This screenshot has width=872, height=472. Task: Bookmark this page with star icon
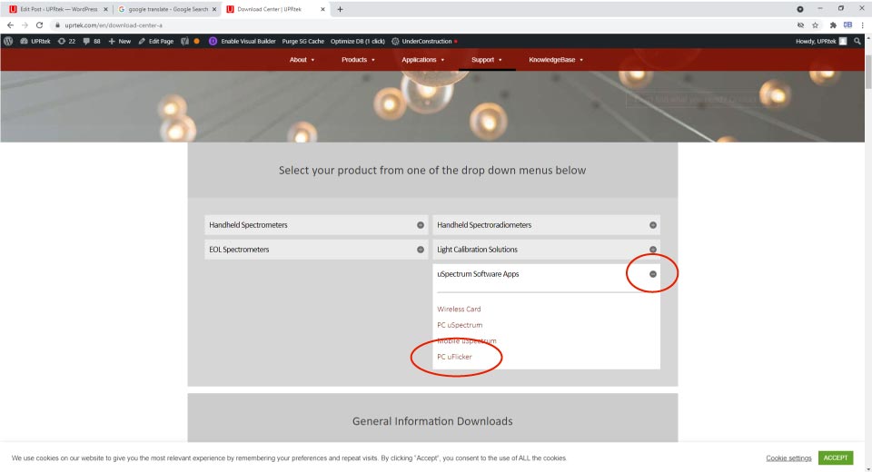click(x=816, y=25)
